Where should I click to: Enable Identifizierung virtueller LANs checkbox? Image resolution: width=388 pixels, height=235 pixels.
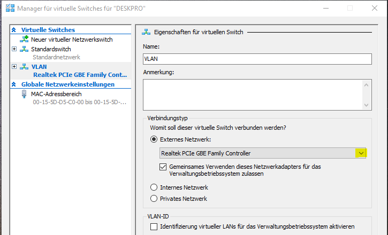pos(154,226)
